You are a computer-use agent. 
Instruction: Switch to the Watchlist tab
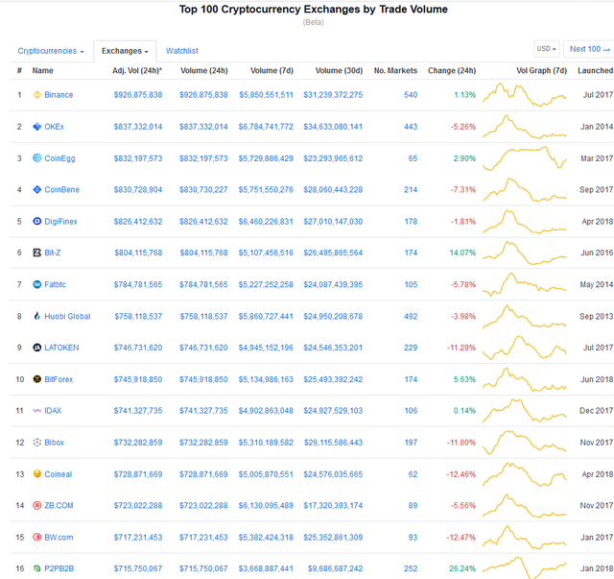[x=182, y=51]
